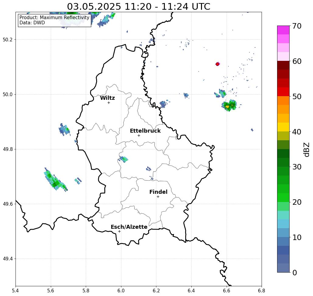Click the title '03.05.2025 11:20 - 11:24 UTC'

coord(138,6)
